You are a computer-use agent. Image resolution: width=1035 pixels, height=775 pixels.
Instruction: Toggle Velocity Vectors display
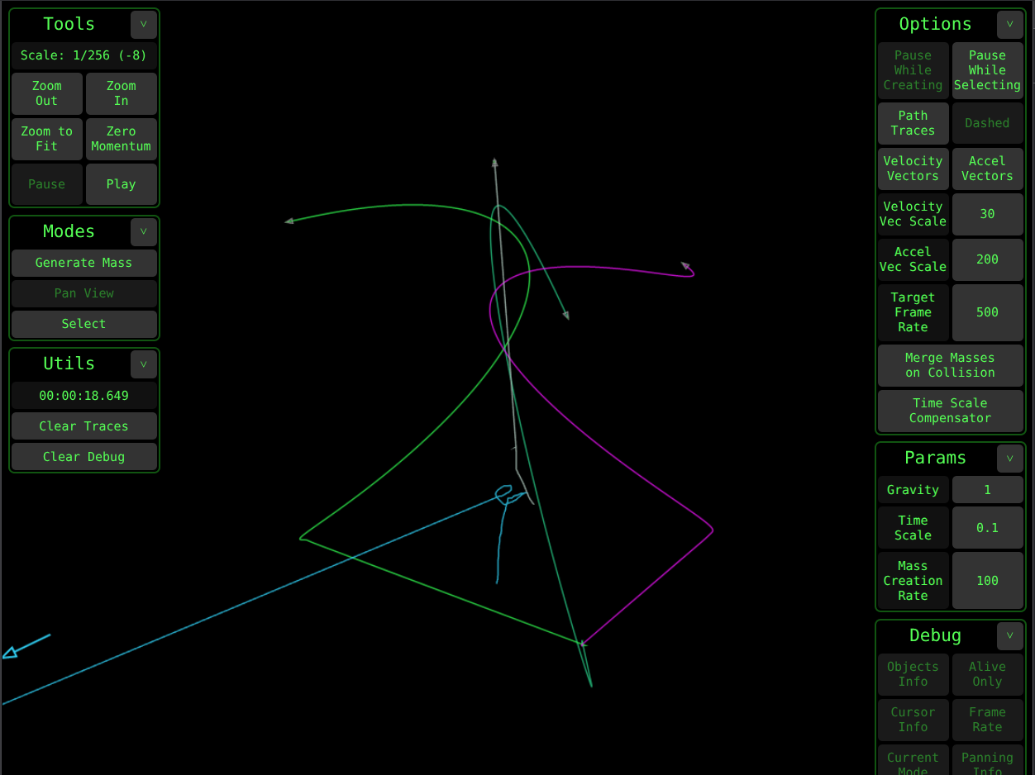pos(913,169)
